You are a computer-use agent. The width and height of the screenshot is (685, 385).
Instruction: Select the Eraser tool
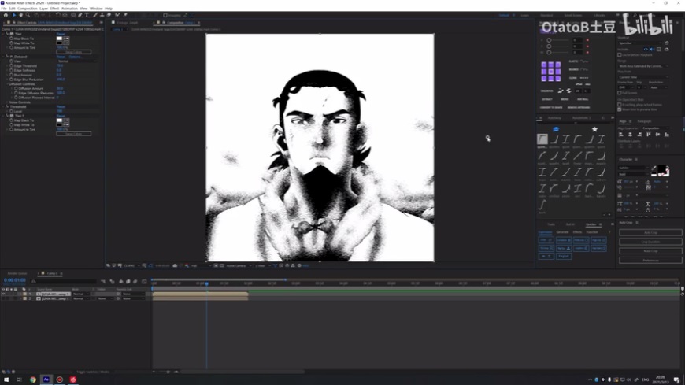(109, 15)
